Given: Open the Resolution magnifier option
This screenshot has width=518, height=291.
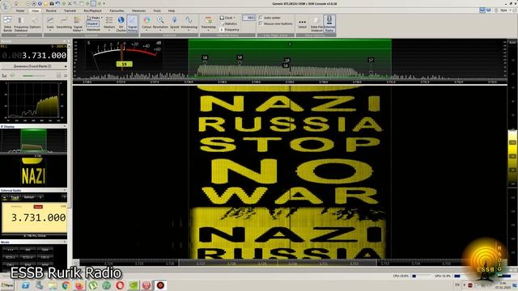Looking at the screenshot, I should 160,23.
